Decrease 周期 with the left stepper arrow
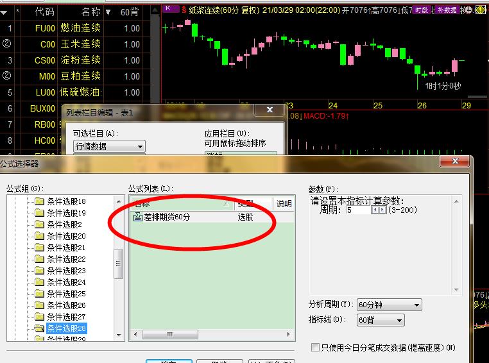The height and width of the screenshot is (363, 489). click(x=375, y=210)
